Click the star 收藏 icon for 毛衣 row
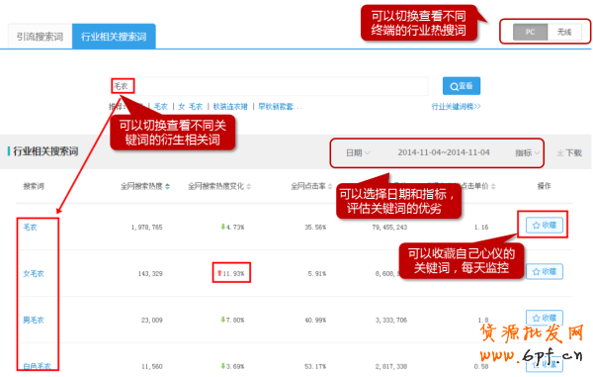The height and width of the screenshot is (377, 593). click(545, 226)
